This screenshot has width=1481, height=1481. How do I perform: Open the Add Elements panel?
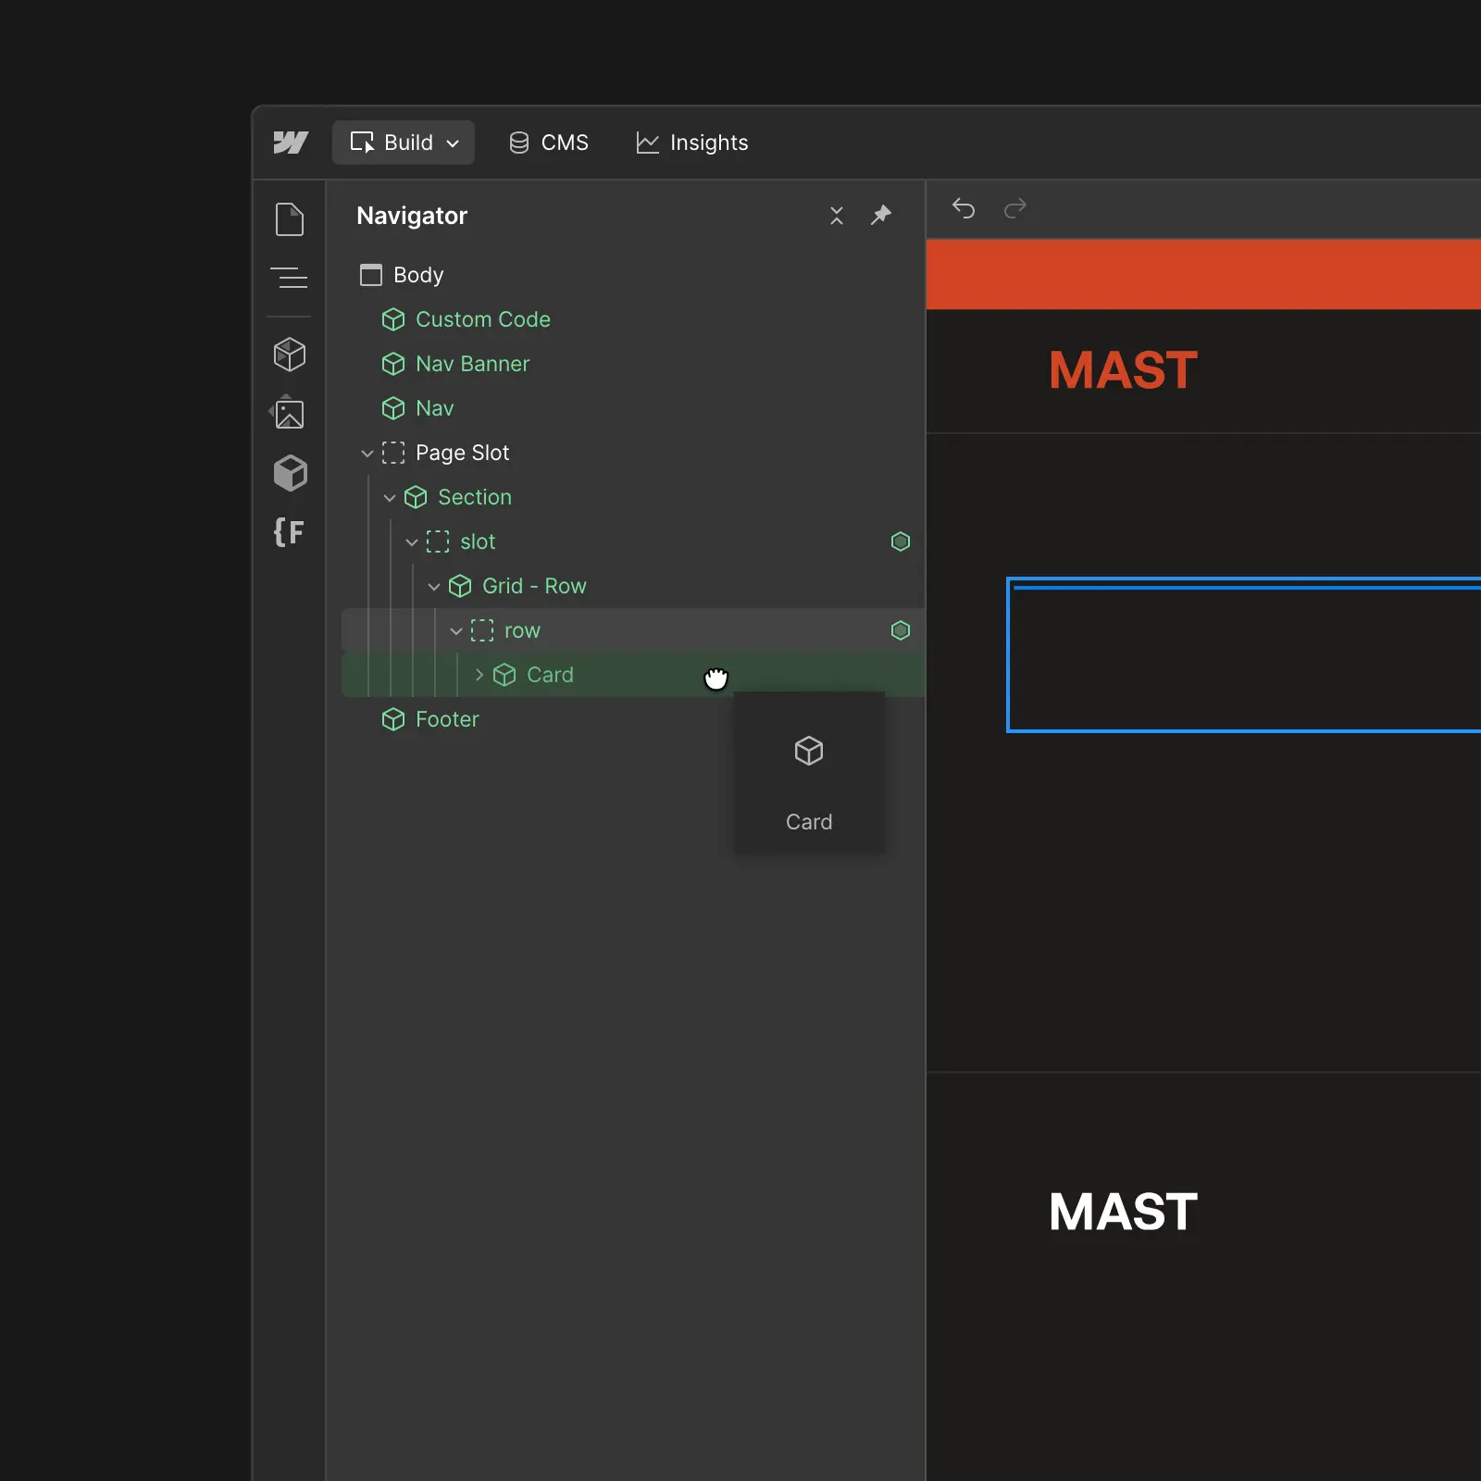click(291, 355)
